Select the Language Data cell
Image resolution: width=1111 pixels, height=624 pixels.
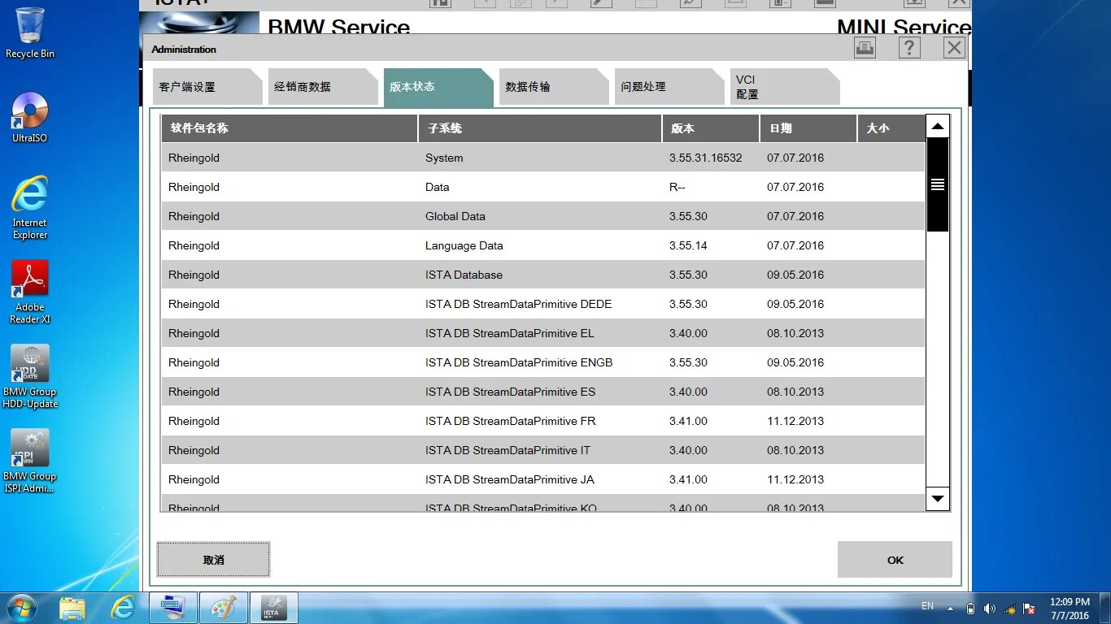pyautogui.click(x=464, y=245)
